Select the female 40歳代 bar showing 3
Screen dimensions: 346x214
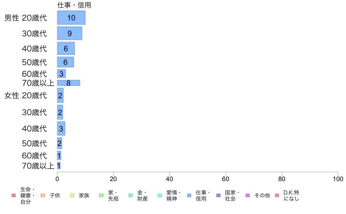(61, 129)
